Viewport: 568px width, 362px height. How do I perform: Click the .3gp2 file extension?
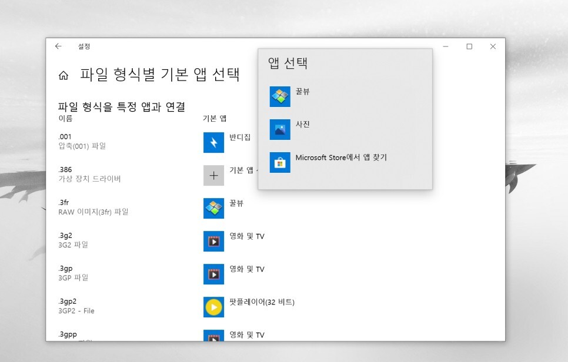click(68, 301)
